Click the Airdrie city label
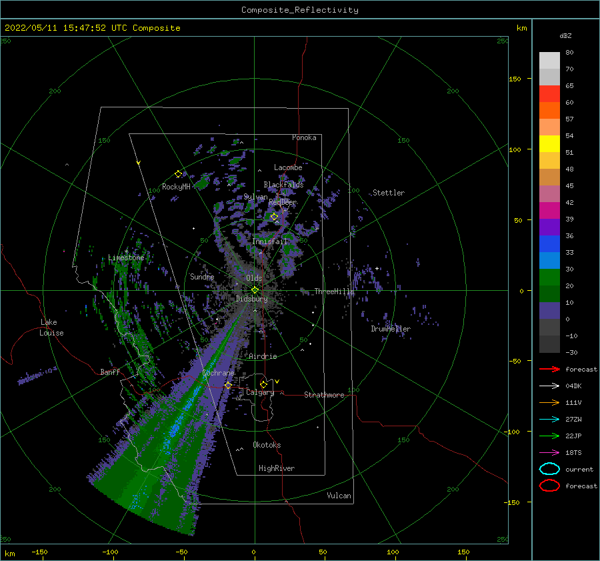 pyautogui.click(x=263, y=356)
